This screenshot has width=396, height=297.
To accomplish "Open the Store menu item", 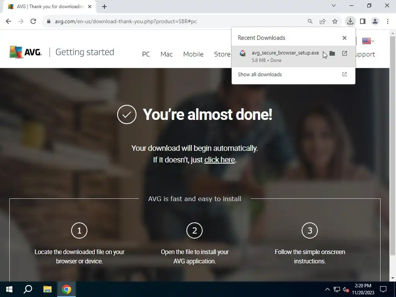I will [x=222, y=54].
